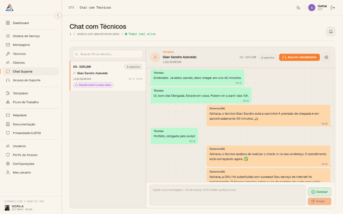This screenshot has width=343, height=214.
Task: Click the Documentação icon in the sidebar
Action: [8, 124]
